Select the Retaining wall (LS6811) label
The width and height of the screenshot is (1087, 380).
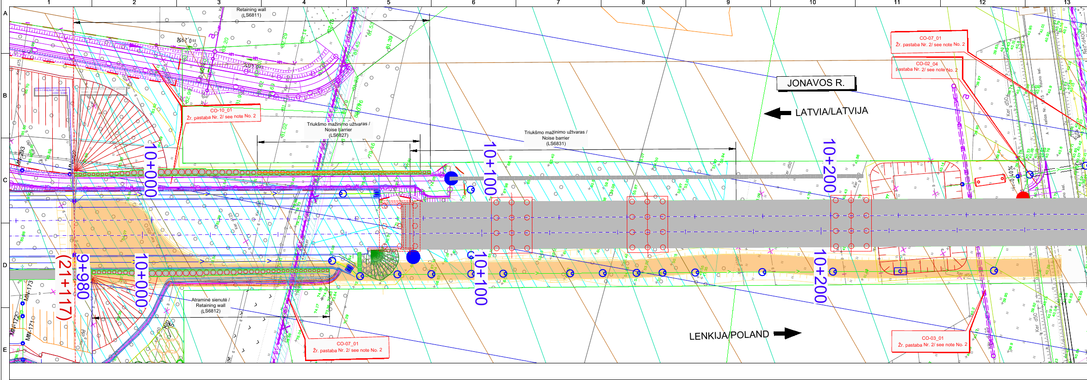click(x=251, y=12)
